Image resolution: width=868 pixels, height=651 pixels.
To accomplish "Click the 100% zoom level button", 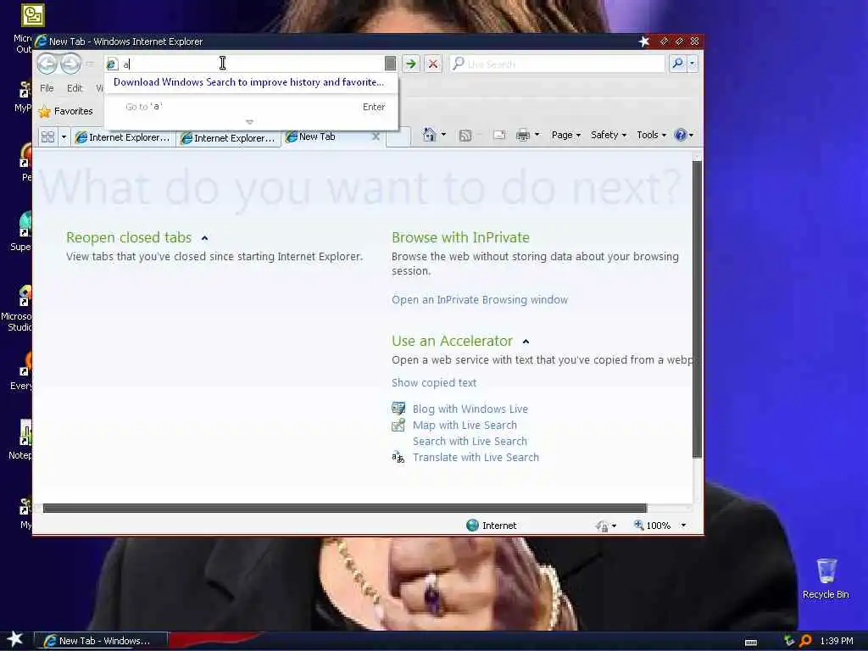I will coord(652,526).
